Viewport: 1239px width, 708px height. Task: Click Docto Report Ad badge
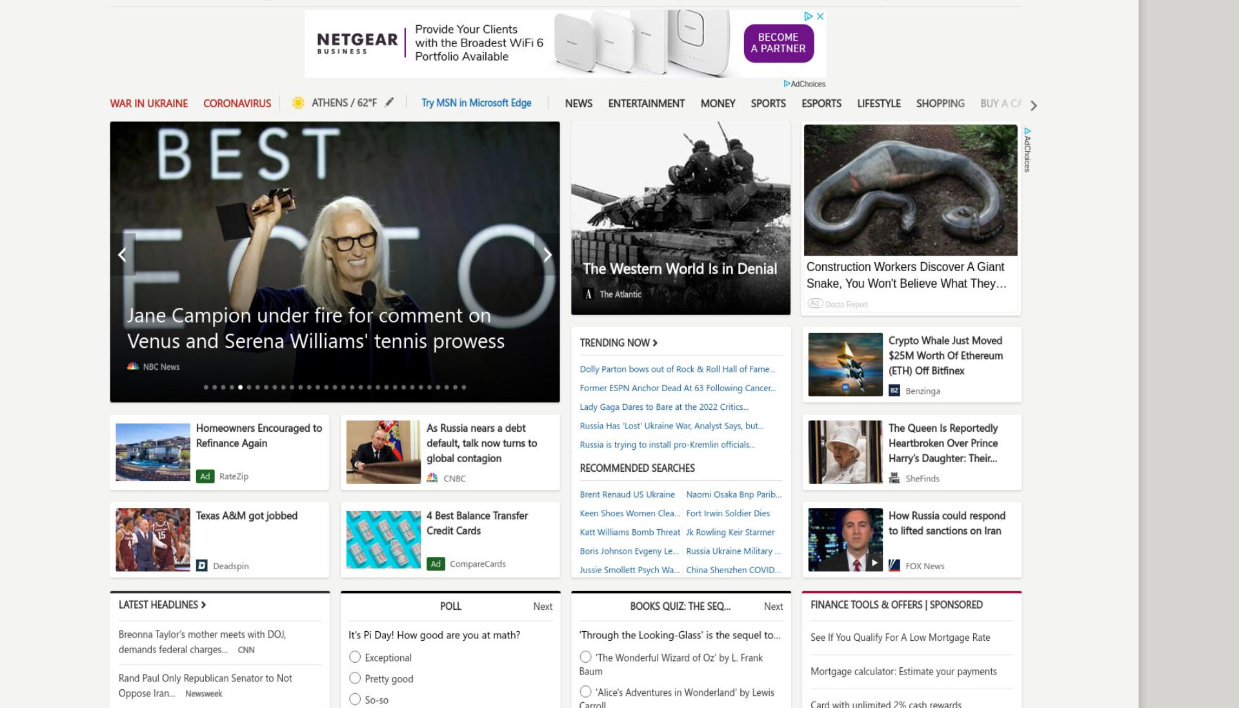814,303
